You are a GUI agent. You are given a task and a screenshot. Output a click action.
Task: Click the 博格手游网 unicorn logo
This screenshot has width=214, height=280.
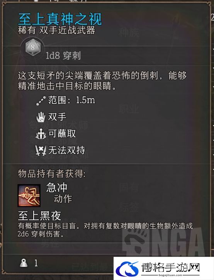(x=127, y=269)
